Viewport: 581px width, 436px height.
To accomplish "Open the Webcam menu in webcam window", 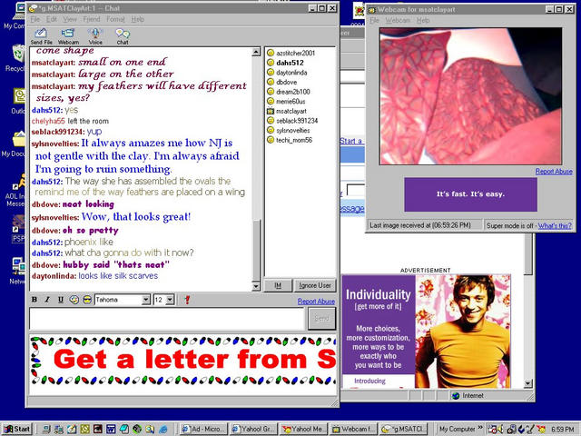I will (x=398, y=20).
